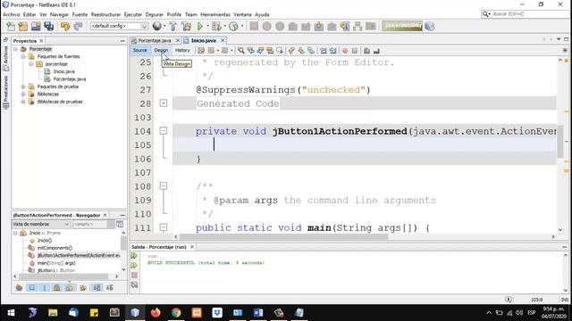Select the Inicio.java editor tab

[x=204, y=40]
